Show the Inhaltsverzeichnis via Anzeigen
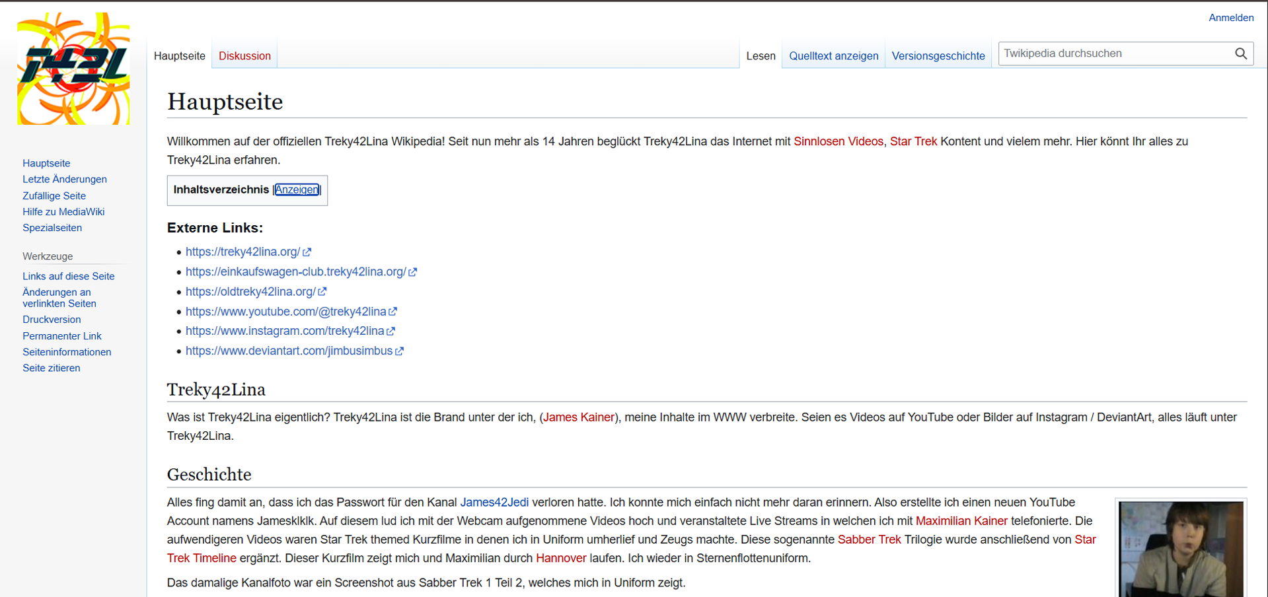This screenshot has height=597, width=1268. [x=296, y=190]
